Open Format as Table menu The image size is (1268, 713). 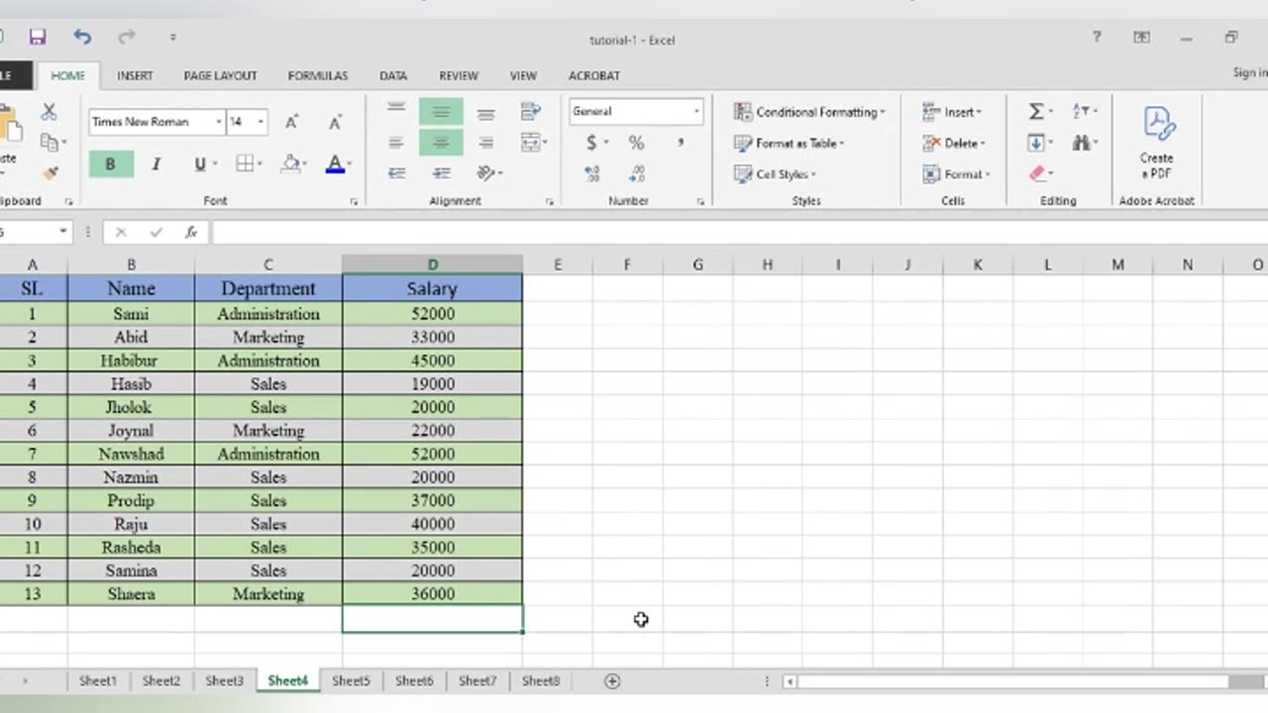click(790, 143)
